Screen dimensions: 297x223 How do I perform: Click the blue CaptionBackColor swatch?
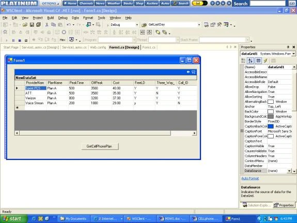click(x=271, y=126)
